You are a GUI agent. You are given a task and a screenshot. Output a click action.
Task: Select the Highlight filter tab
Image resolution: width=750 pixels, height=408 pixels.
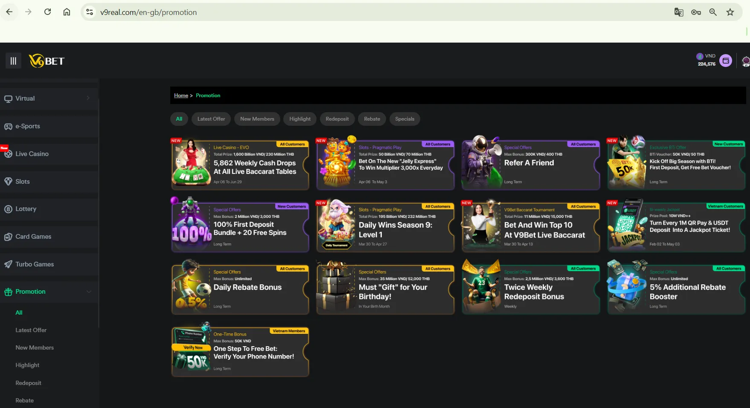click(x=299, y=119)
